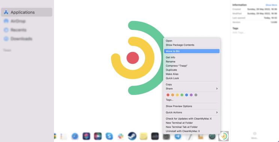The height and width of the screenshot is (142, 279).
Task: Click the Applications sidebar icon
Action: (6, 12)
